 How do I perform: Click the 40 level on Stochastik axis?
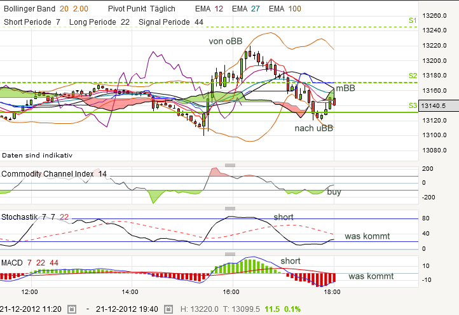click(x=426, y=234)
